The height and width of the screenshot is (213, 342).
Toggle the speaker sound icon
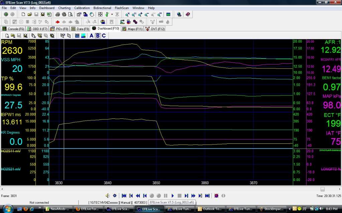coord(108,196)
